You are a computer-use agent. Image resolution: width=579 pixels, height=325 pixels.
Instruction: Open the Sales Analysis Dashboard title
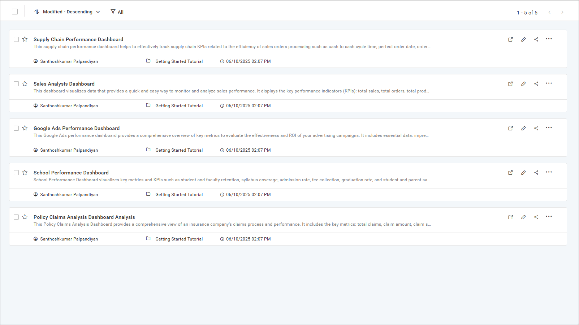pyautogui.click(x=64, y=83)
